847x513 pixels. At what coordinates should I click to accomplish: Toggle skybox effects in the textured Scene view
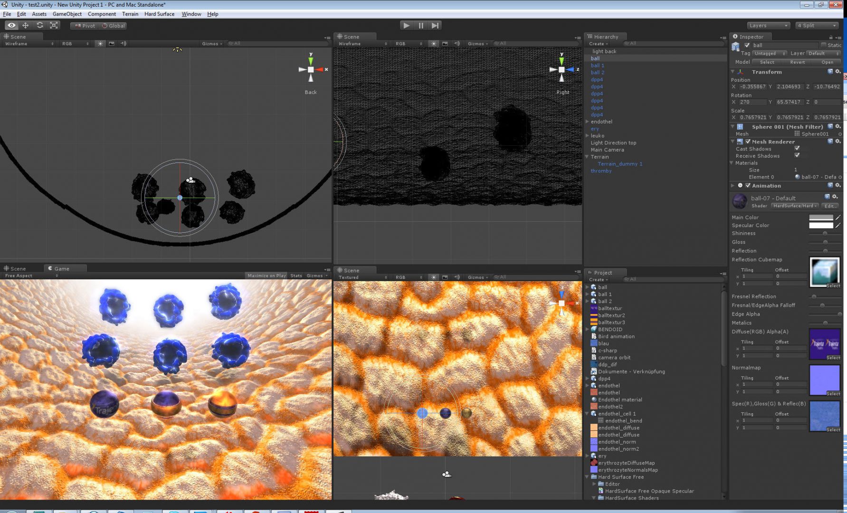point(445,277)
